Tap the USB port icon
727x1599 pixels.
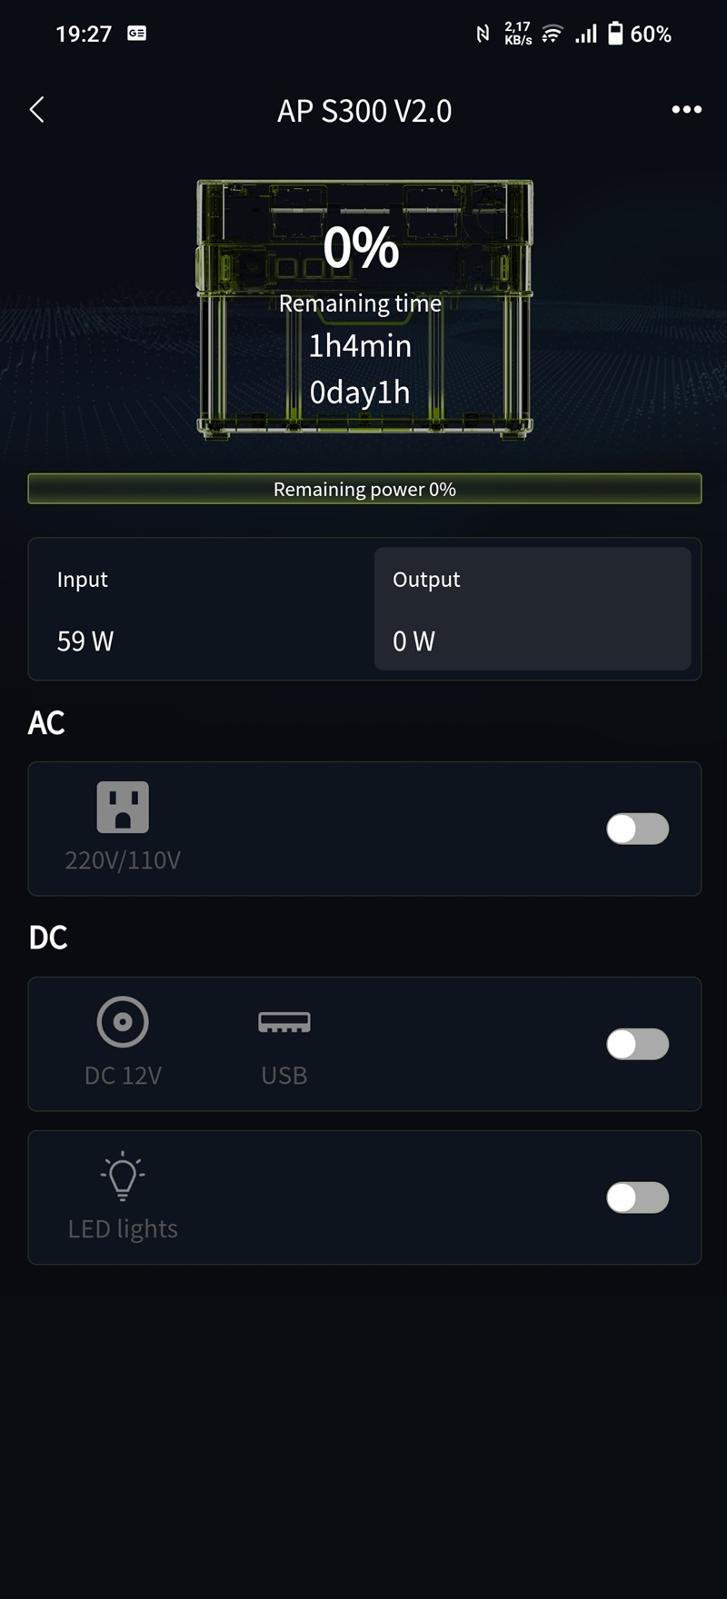click(284, 1022)
